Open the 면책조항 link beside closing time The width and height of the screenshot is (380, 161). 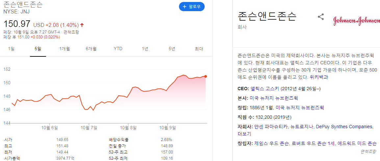point(71,32)
